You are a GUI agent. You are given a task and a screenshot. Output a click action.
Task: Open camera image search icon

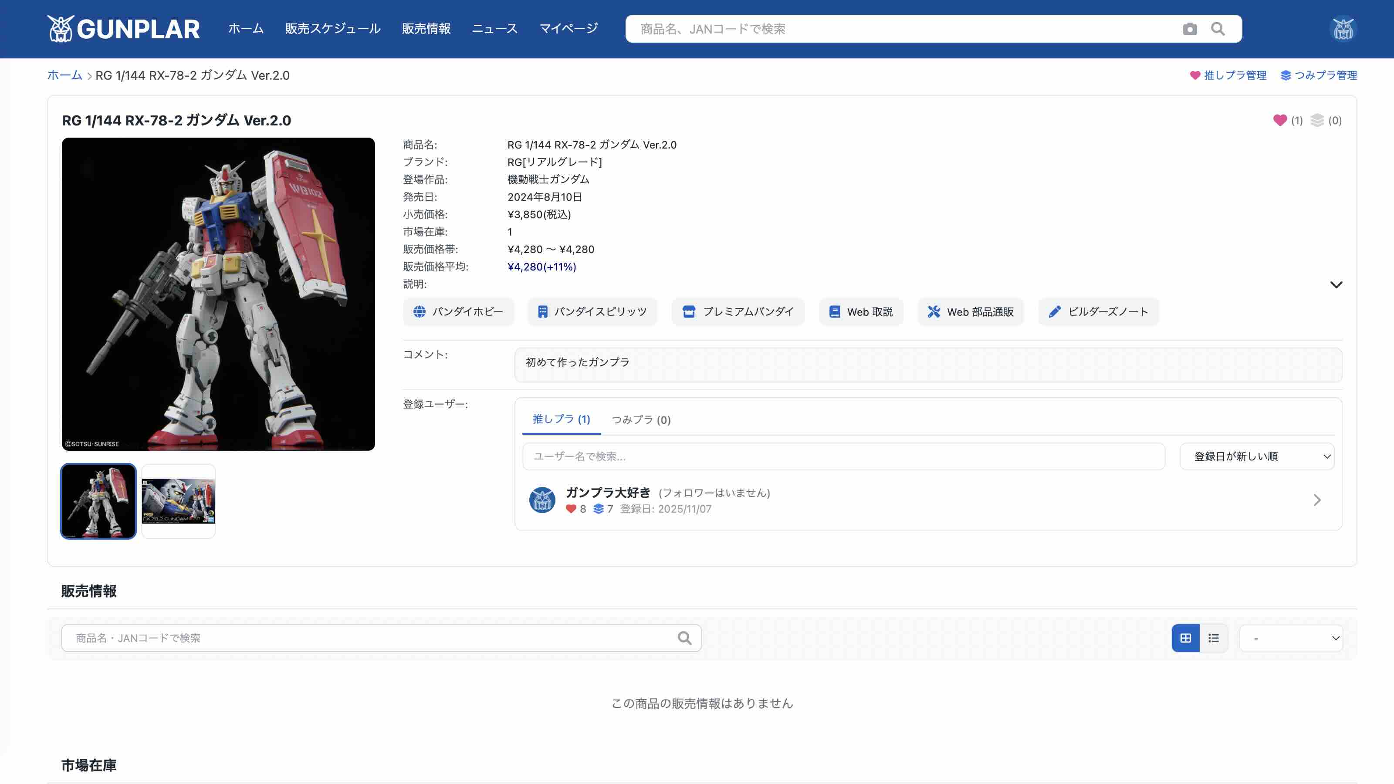(x=1189, y=29)
